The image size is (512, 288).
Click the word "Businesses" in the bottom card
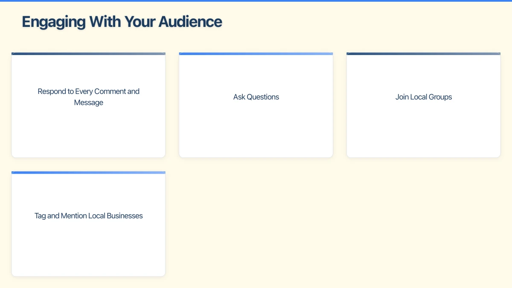[125, 216]
